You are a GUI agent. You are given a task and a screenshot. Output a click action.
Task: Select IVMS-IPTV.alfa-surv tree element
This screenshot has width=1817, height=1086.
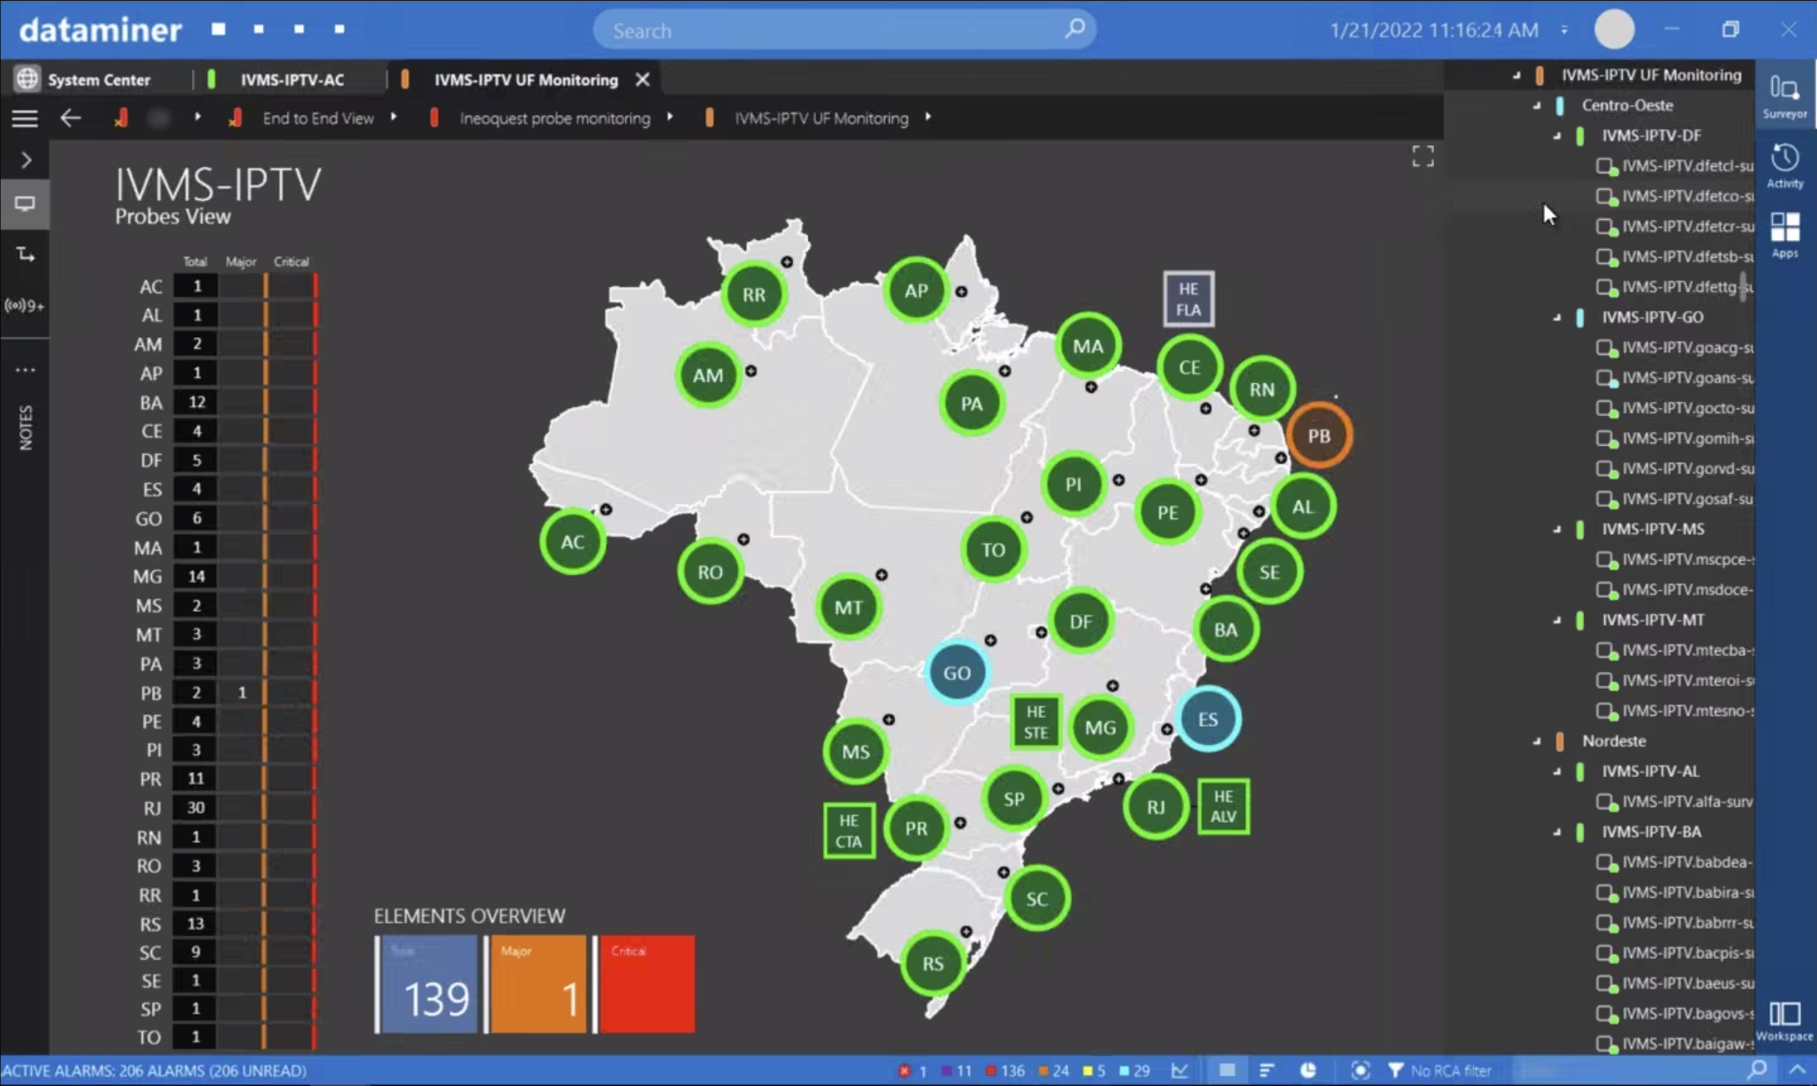point(1676,802)
